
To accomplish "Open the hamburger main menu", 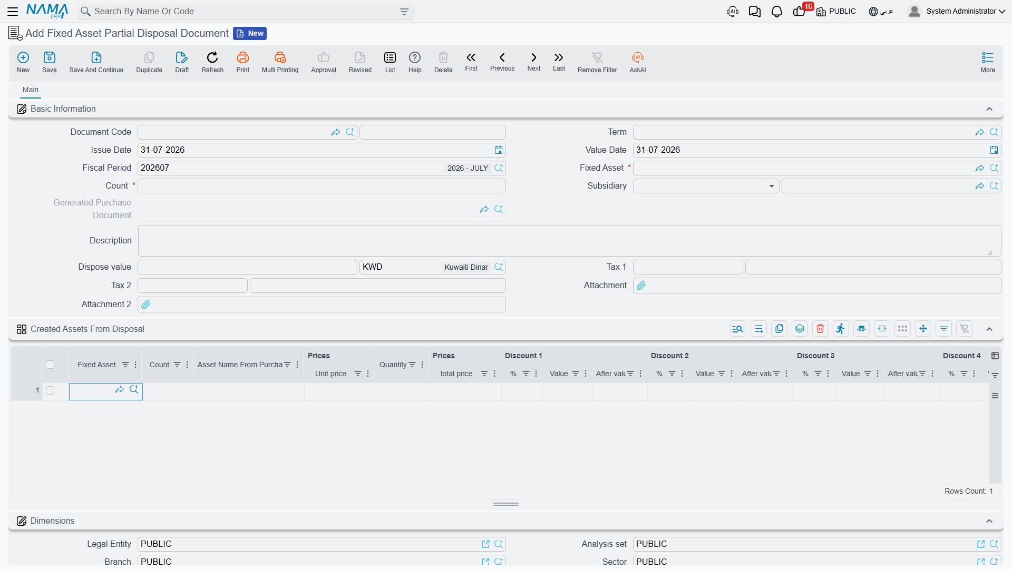I will pyautogui.click(x=13, y=12).
